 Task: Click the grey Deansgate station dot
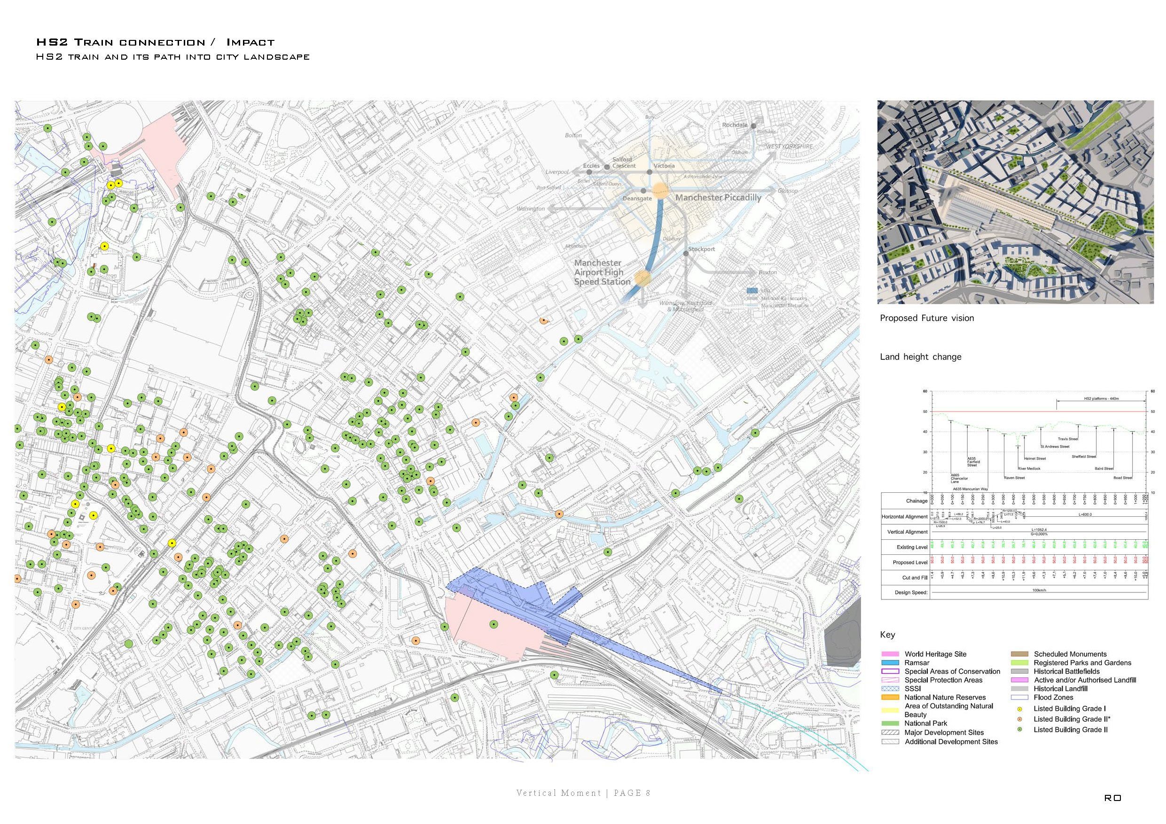(x=643, y=191)
